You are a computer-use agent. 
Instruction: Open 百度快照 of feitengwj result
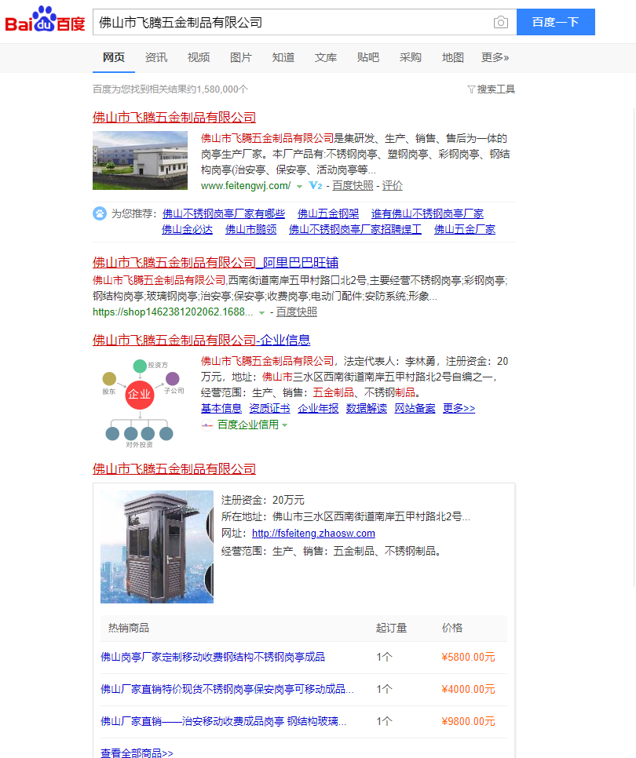pos(353,186)
